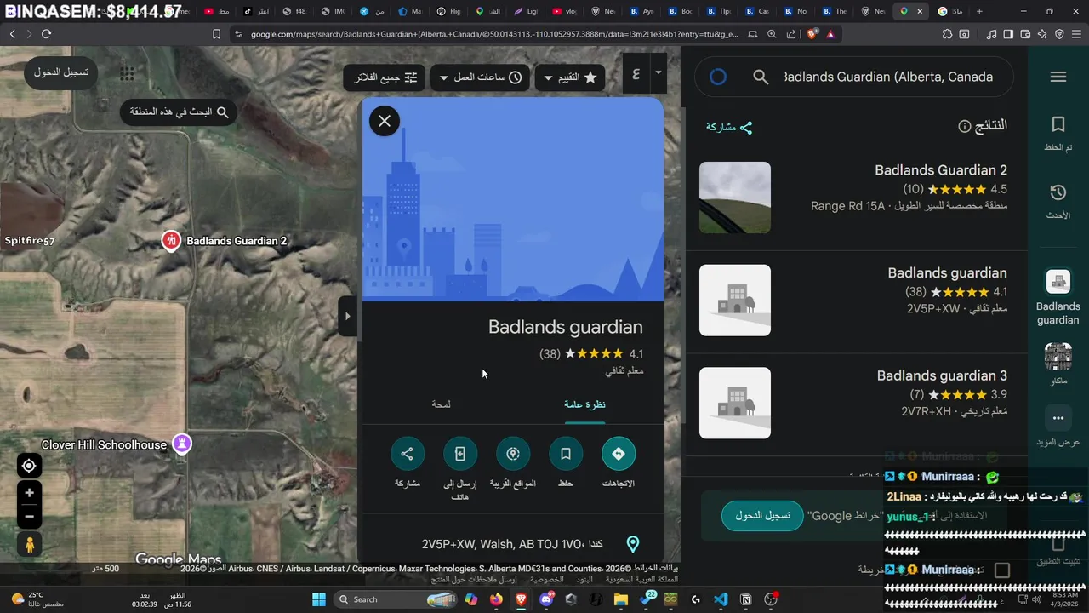Click Search this area (البحث في هذه المنطقة)

(179, 112)
